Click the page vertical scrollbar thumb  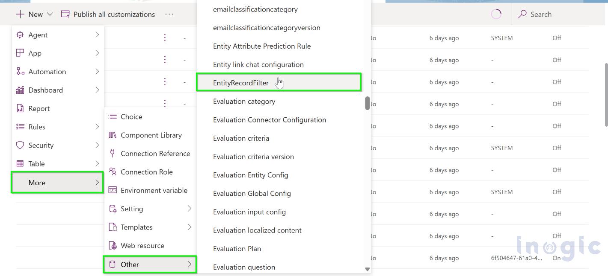coord(606,95)
